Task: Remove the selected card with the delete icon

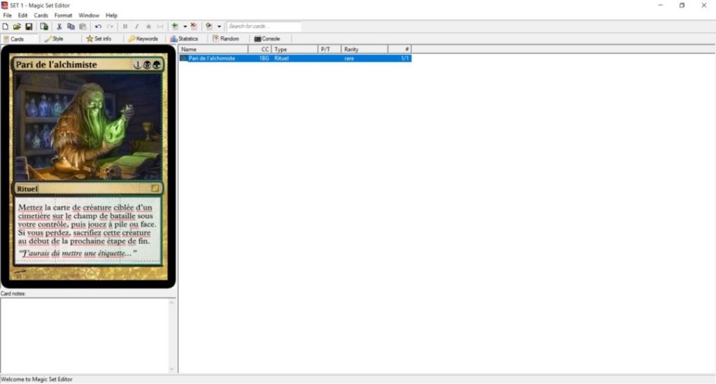Action: pyautogui.click(x=194, y=27)
